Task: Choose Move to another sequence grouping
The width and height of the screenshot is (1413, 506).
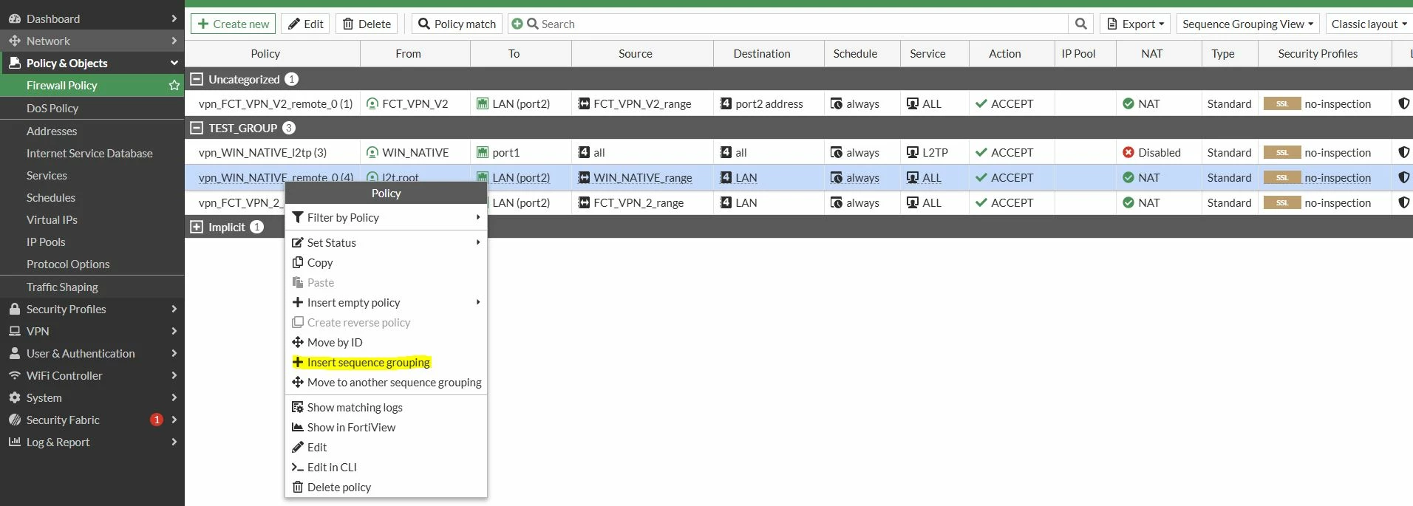Action: pyautogui.click(x=386, y=382)
